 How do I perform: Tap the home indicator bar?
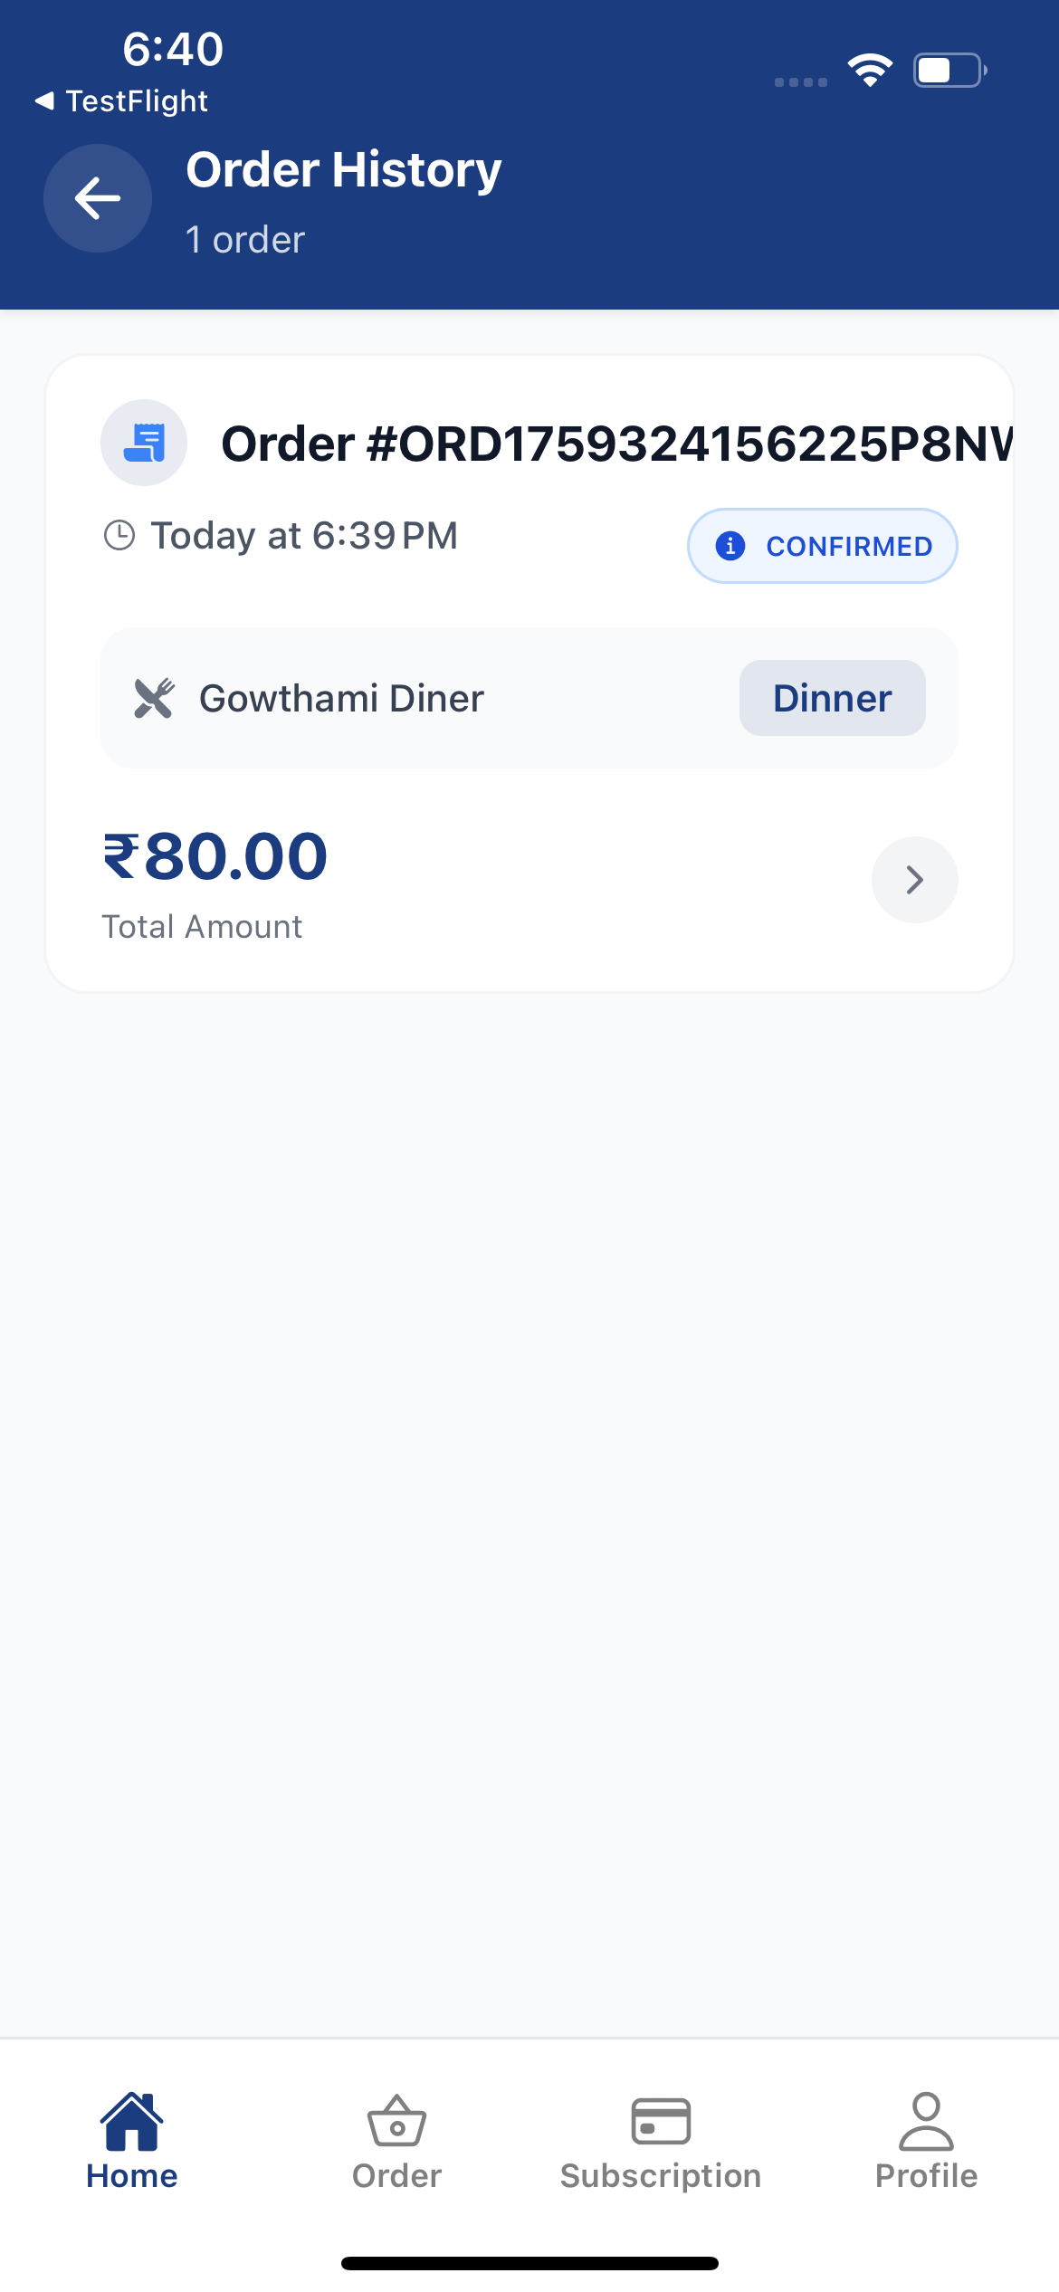[529, 2263]
